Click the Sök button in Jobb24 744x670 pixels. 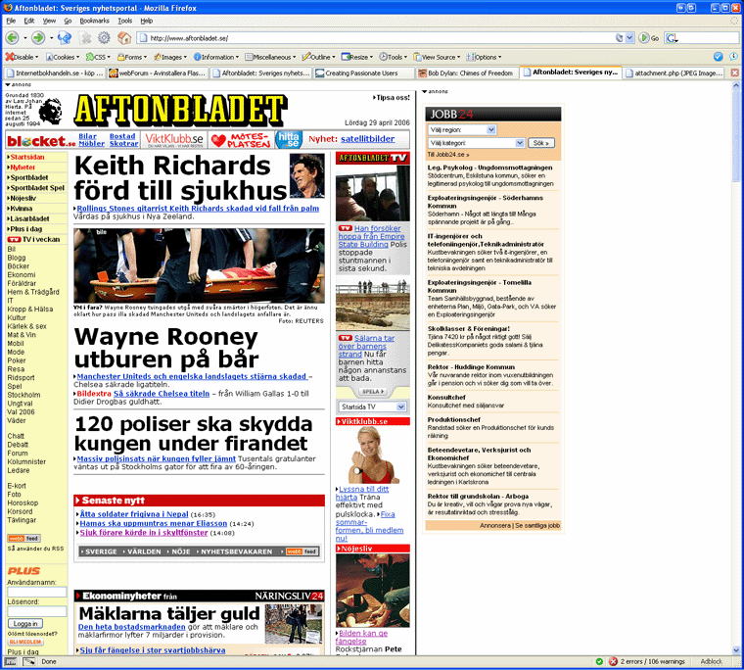coord(541,143)
